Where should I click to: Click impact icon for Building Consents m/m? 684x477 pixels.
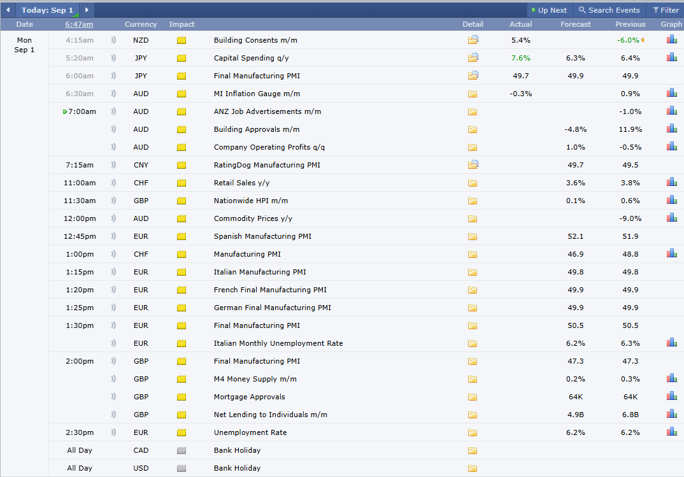pos(182,40)
